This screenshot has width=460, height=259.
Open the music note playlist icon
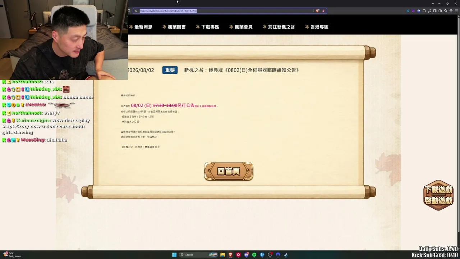pyautogui.click(x=429, y=11)
